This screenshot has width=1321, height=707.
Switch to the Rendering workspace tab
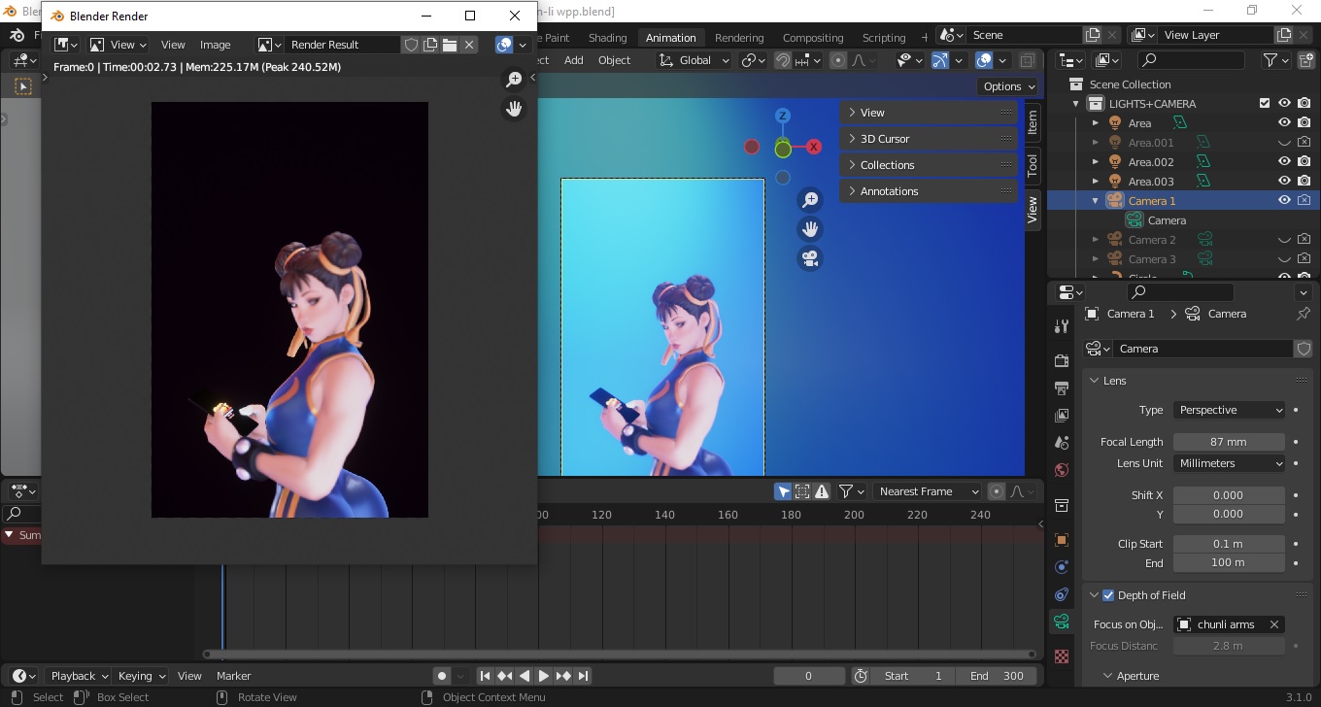tap(739, 38)
